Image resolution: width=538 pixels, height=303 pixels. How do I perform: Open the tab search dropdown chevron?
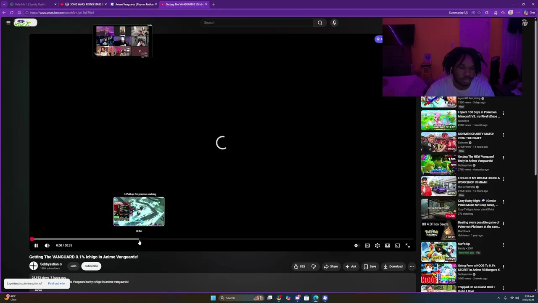click(4, 4)
